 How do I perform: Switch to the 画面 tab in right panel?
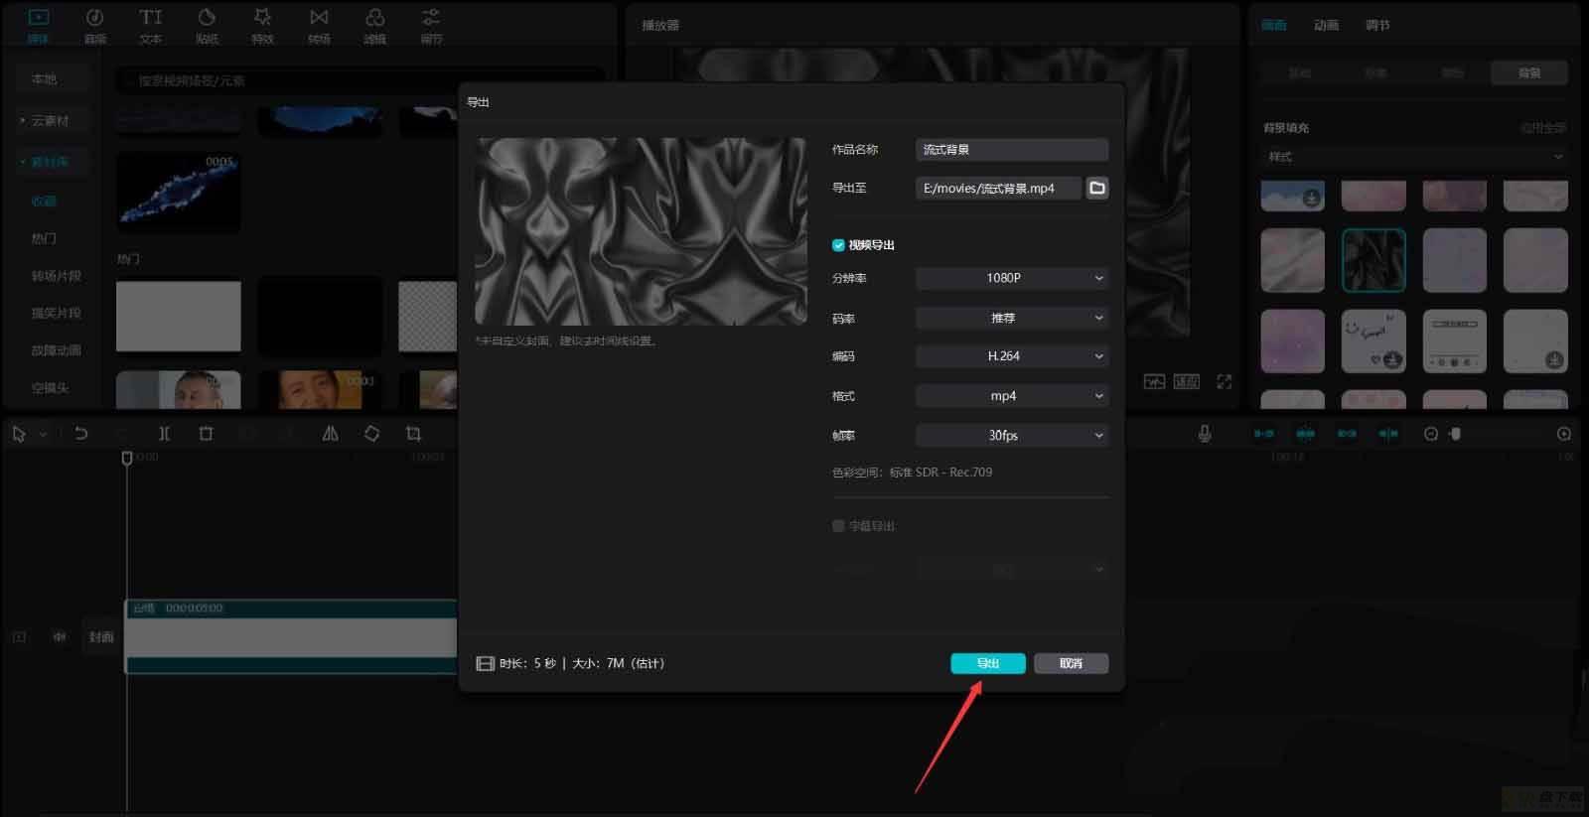[1274, 26]
